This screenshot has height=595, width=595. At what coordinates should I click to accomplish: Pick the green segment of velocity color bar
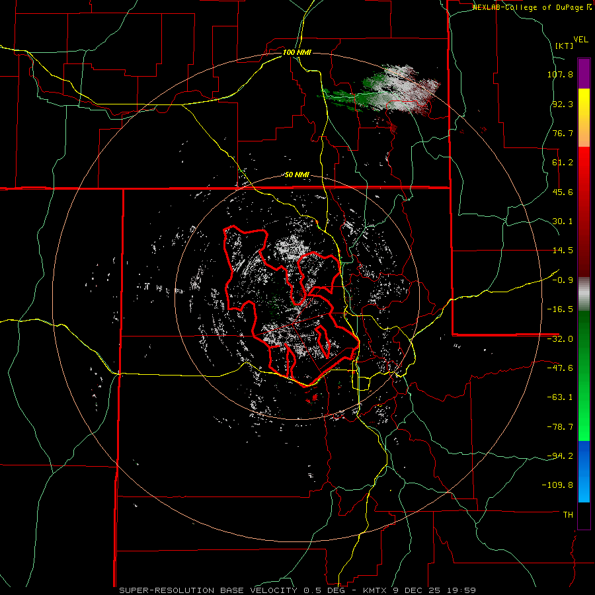[584, 376]
